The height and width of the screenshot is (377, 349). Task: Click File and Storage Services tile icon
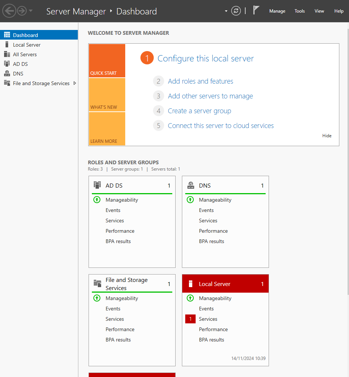click(97, 283)
